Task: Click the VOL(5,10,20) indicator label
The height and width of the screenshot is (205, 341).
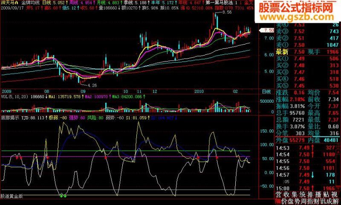Action: [x=14, y=96]
